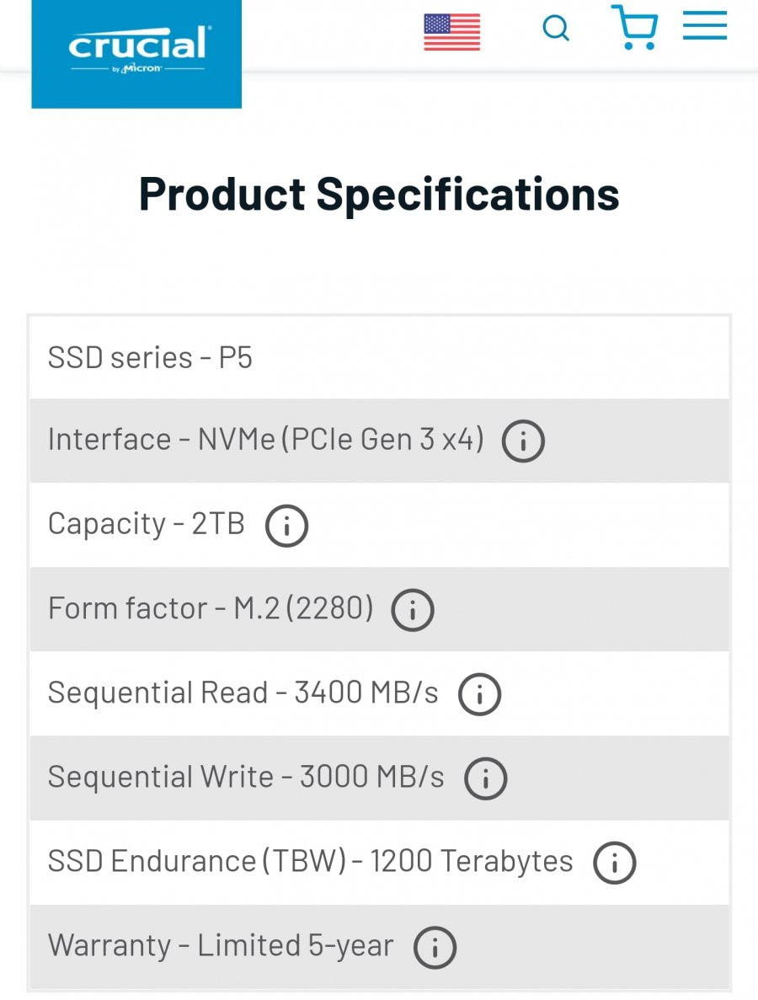
Task: Click the Warranty Limited 5-year text
Action: [x=221, y=945]
